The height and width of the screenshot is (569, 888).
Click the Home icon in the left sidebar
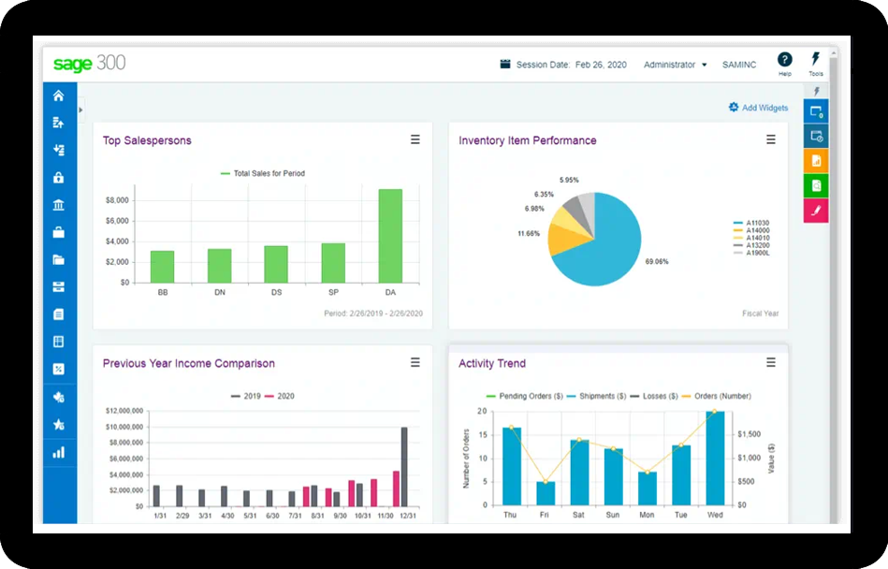(59, 95)
